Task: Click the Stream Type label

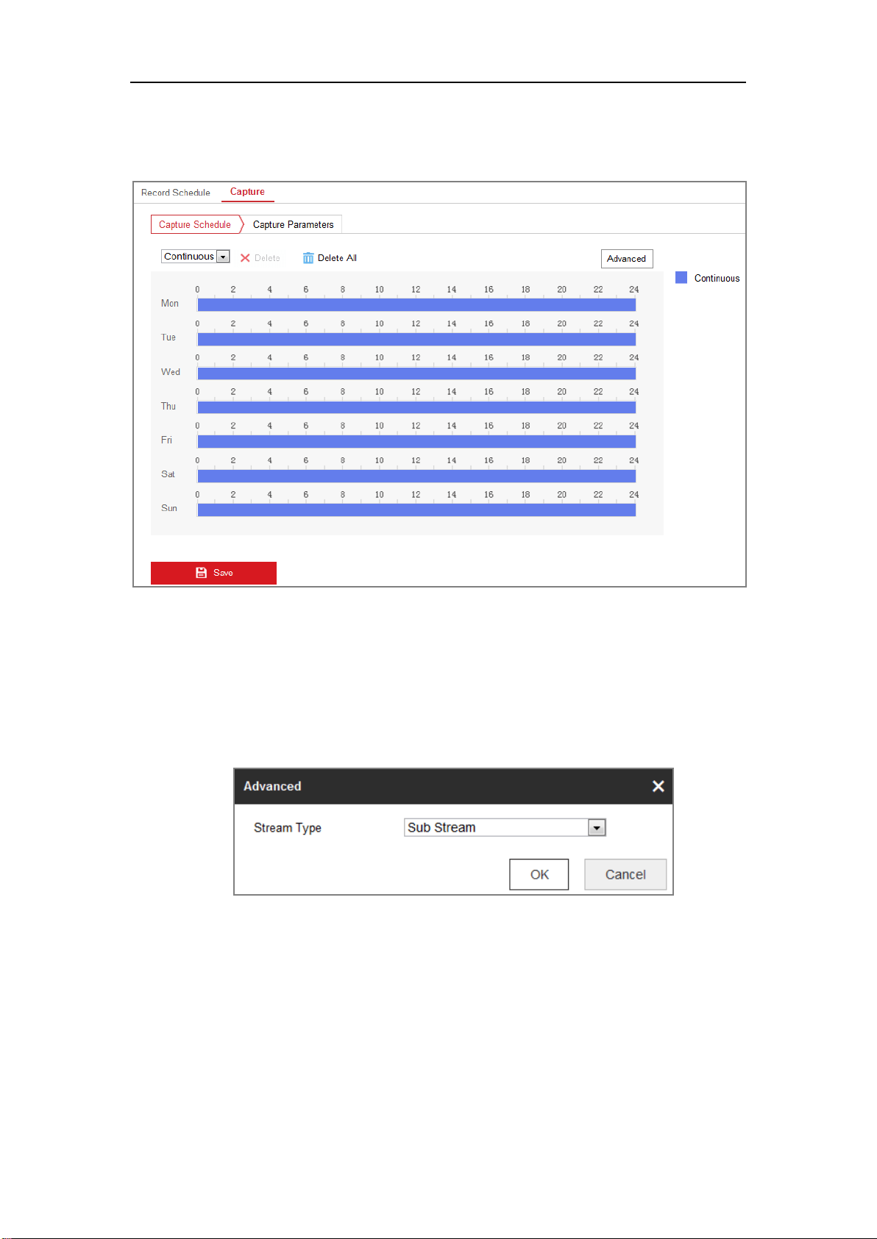Action: (x=288, y=828)
